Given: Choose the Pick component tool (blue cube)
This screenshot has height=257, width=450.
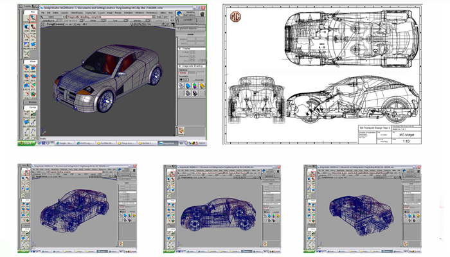Looking at the screenshot, I should click(26, 28).
